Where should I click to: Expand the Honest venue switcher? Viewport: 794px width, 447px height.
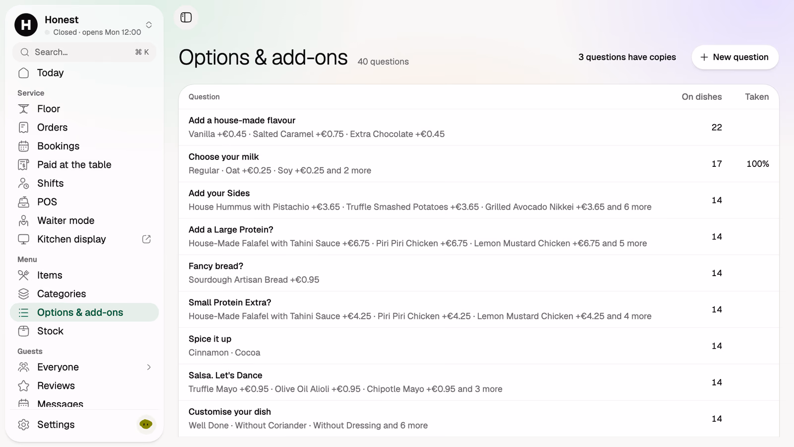click(x=149, y=25)
